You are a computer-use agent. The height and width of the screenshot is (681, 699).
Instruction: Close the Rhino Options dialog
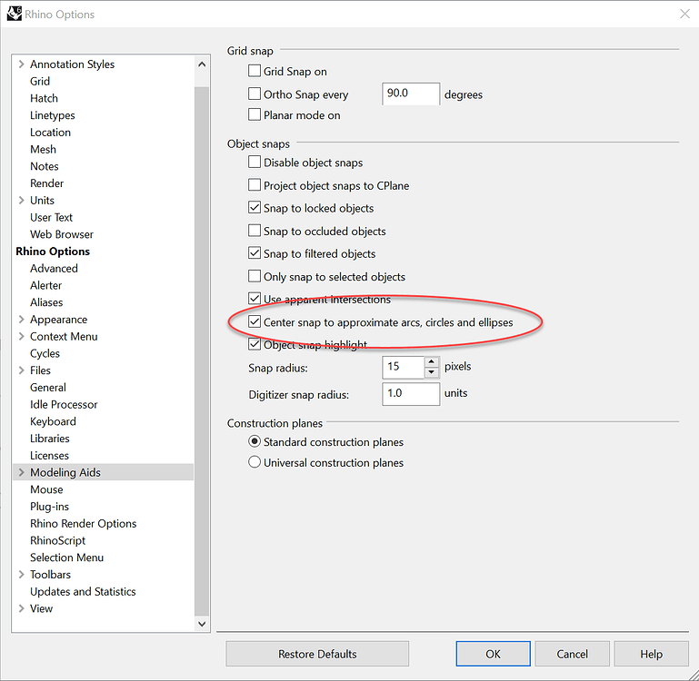684,14
